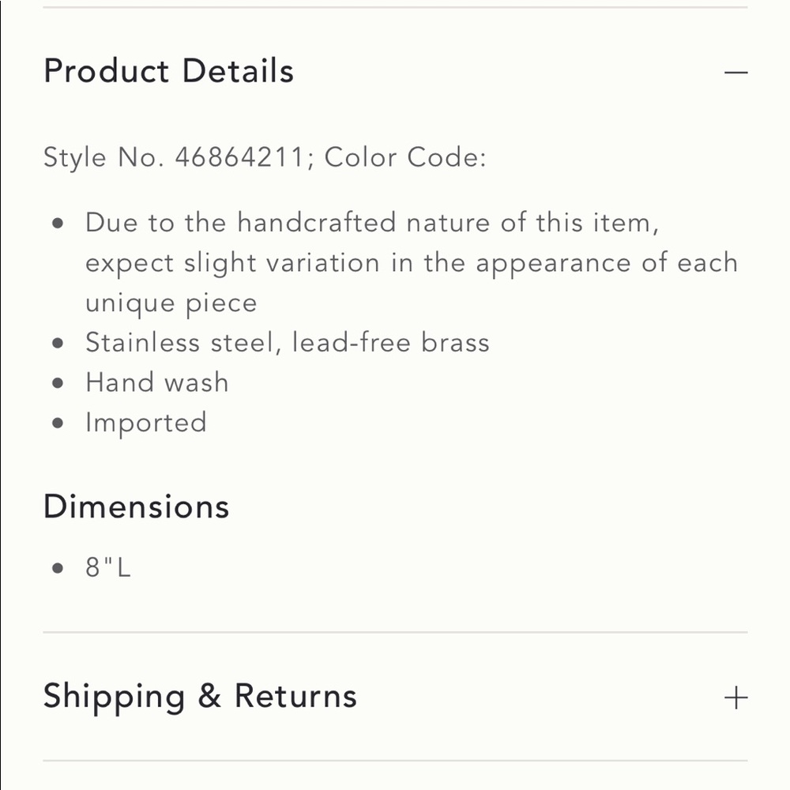Click the bullet dot beside 8"L
This screenshot has width=790, height=790.
click(x=58, y=568)
